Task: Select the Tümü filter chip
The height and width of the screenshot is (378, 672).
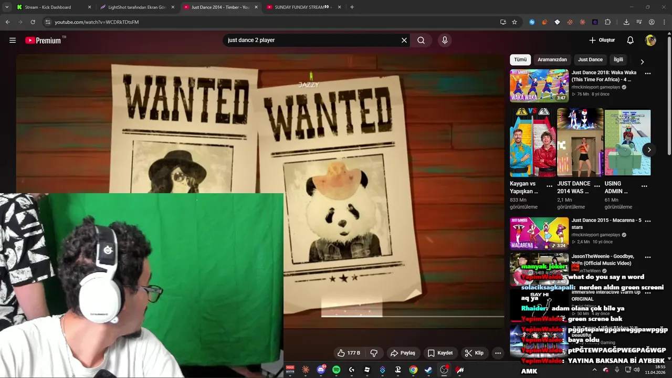Action: click(x=520, y=60)
